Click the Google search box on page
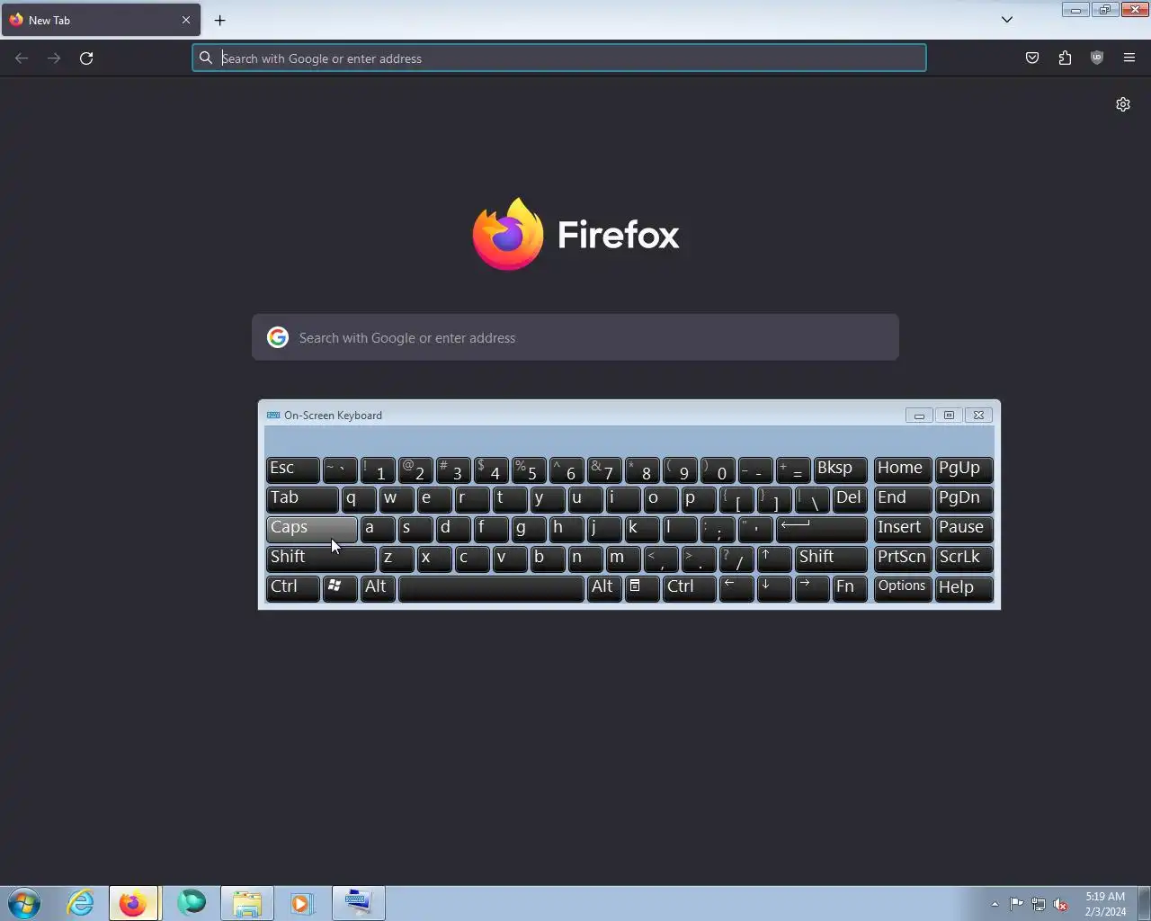The image size is (1151, 921). (575, 337)
